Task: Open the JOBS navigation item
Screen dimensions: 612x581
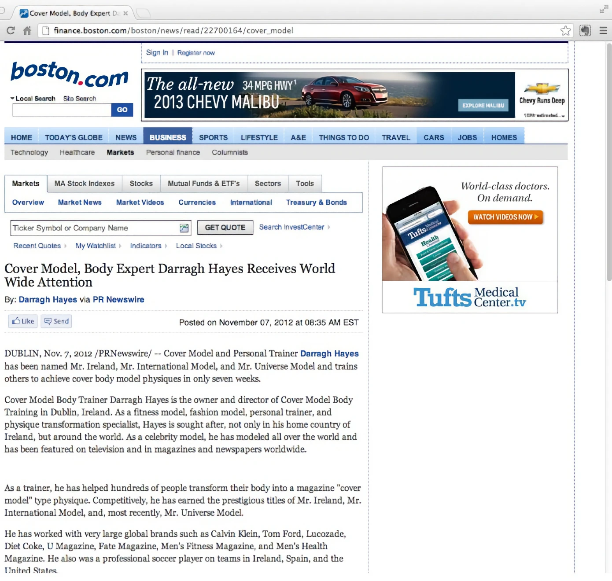Action: tap(467, 137)
